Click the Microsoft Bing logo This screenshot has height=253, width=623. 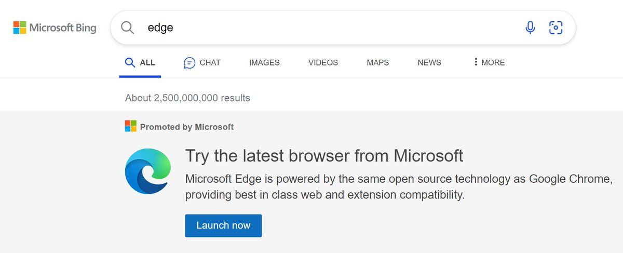pos(55,28)
